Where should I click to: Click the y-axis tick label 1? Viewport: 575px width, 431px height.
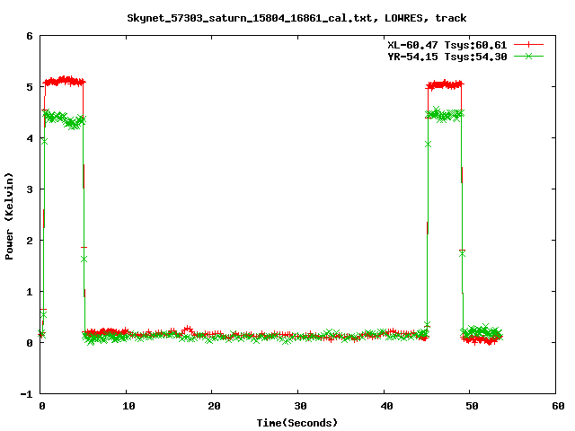tap(30, 292)
